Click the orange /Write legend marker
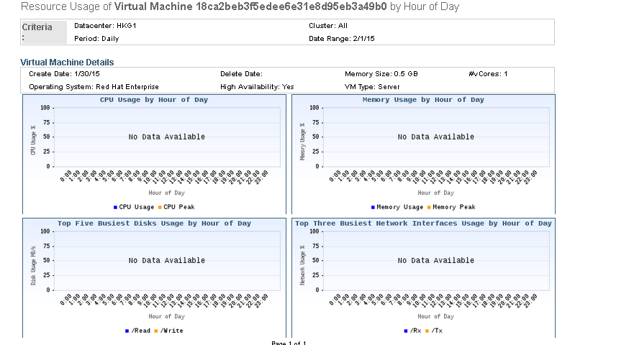 tap(157, 331)
